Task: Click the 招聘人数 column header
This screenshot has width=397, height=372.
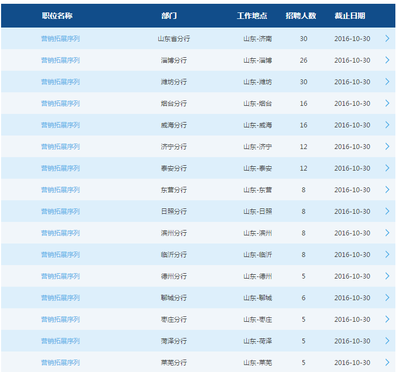Action: click(301, 16)
